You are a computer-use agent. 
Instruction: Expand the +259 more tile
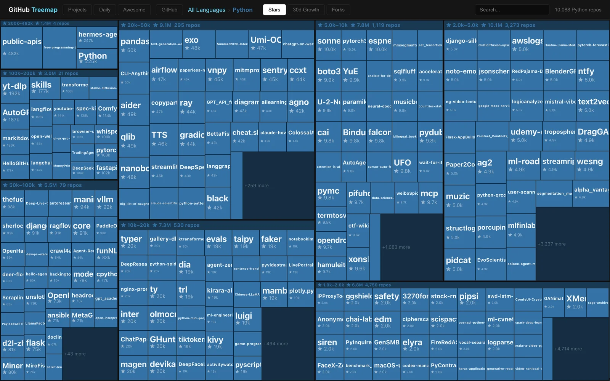pyautogui.click(x=278, y=186)
